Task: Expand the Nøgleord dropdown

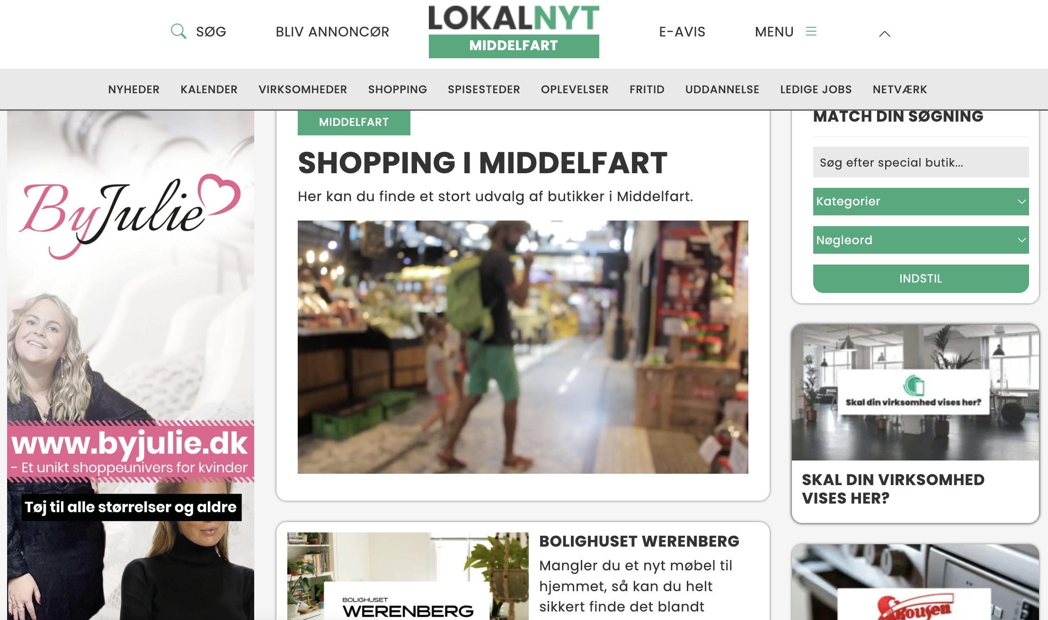Action: click(921, 240)
